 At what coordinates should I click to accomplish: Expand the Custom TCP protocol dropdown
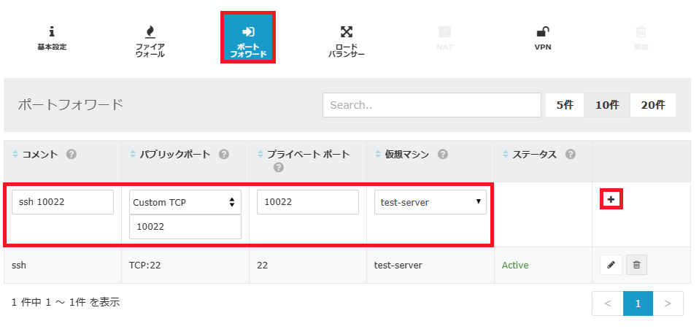185,202
